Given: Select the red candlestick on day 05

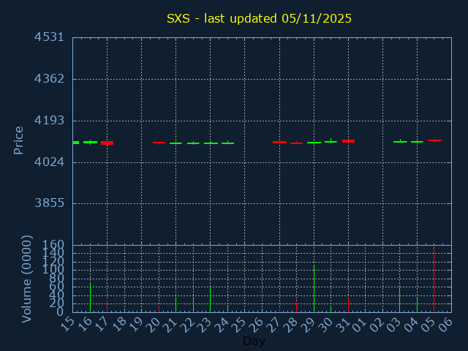Looking at the screenshot, I should point(434,140).
